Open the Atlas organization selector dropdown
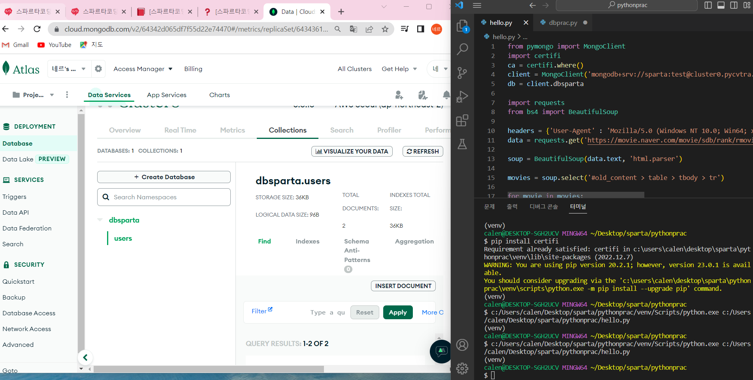Image resolution: width=753 pixels, height=380 pixels. [69, 69]
